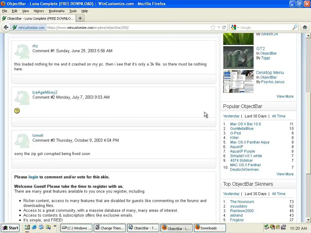Click the surprised smiley in comment #2
Image resolution: width=311 pixels, height=233 pixels.
(17, 111)
